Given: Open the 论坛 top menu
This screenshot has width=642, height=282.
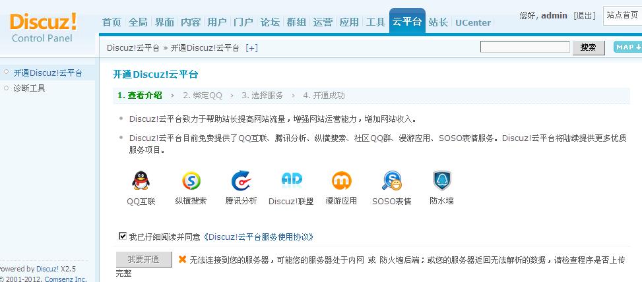Looking at the screenshot, I should [271, 22].
